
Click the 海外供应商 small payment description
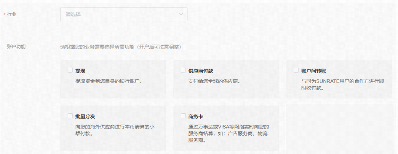coord(115,130)
